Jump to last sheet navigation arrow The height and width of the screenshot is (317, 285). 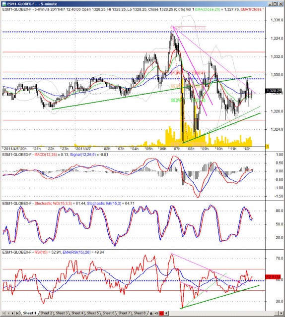click(x=17, y=313)
